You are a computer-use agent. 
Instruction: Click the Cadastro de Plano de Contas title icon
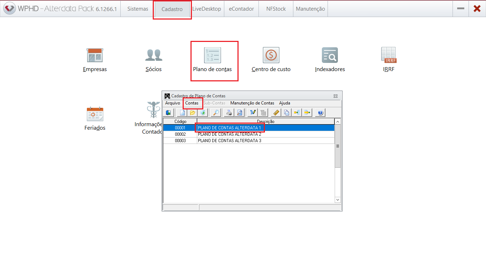(x=167, y=96)
